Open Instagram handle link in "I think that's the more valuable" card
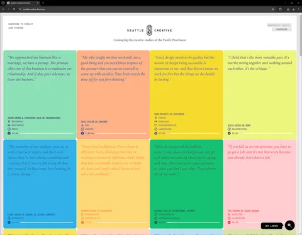Image resolution: width=302 pixels, height=235 pixels. (239, 129)
